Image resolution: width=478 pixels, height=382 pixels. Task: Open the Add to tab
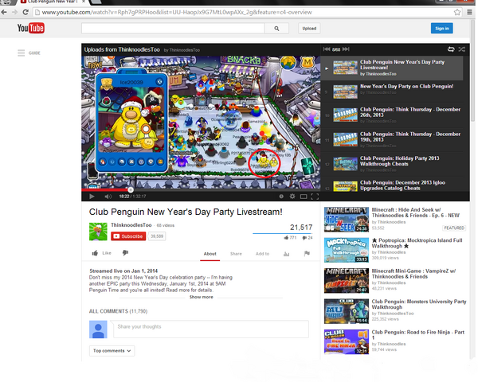tap(262, 254)
